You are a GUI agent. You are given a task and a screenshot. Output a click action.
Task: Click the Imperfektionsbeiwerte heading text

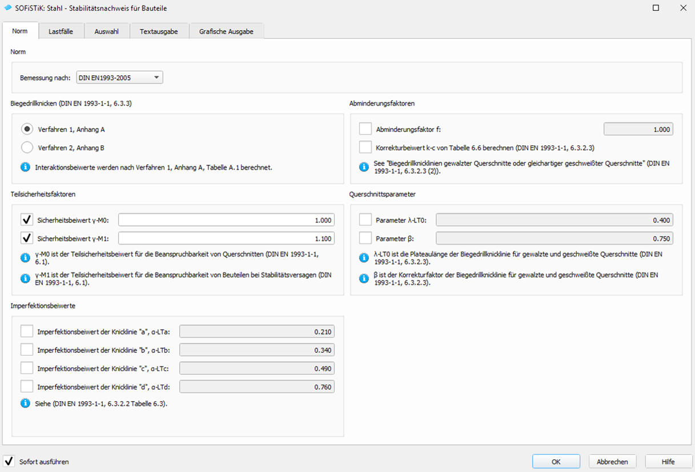point(43,306)
